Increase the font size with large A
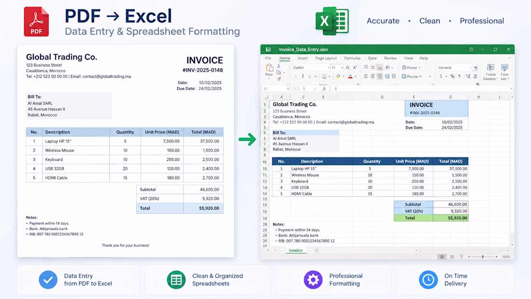 pyautogui.click(x=348, y=68)
